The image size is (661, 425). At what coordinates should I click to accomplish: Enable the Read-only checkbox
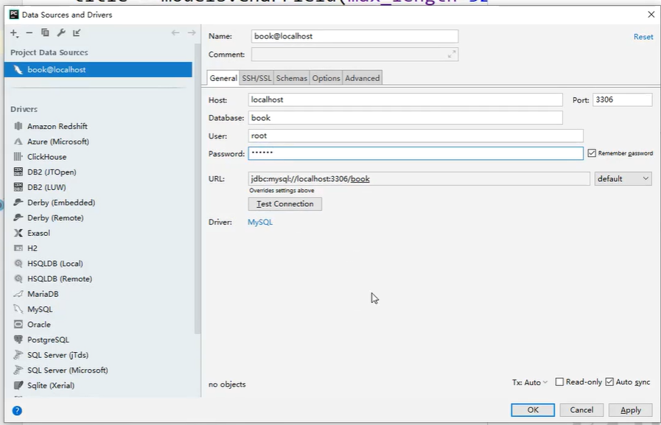point(559,382)
